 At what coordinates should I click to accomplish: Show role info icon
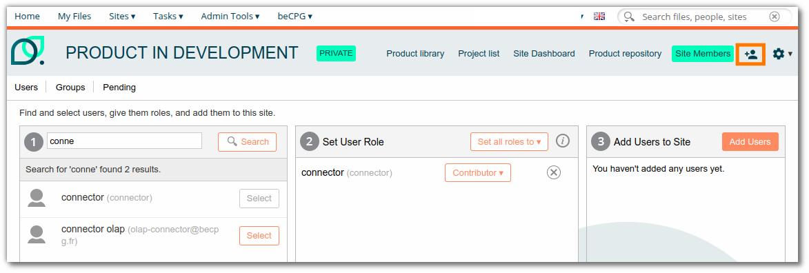(562, 141)
